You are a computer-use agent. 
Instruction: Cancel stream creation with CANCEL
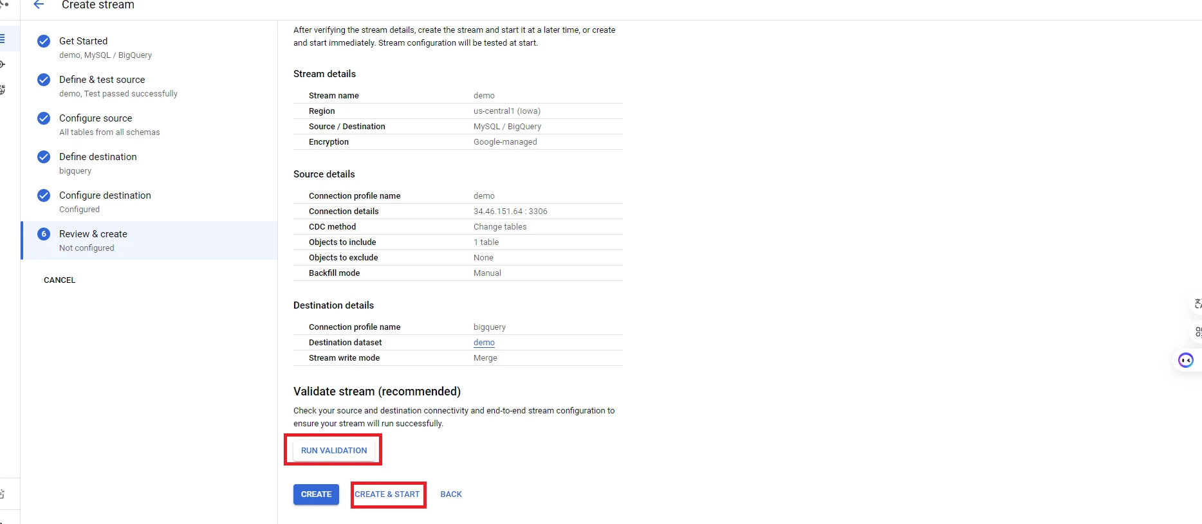[60, 280]
